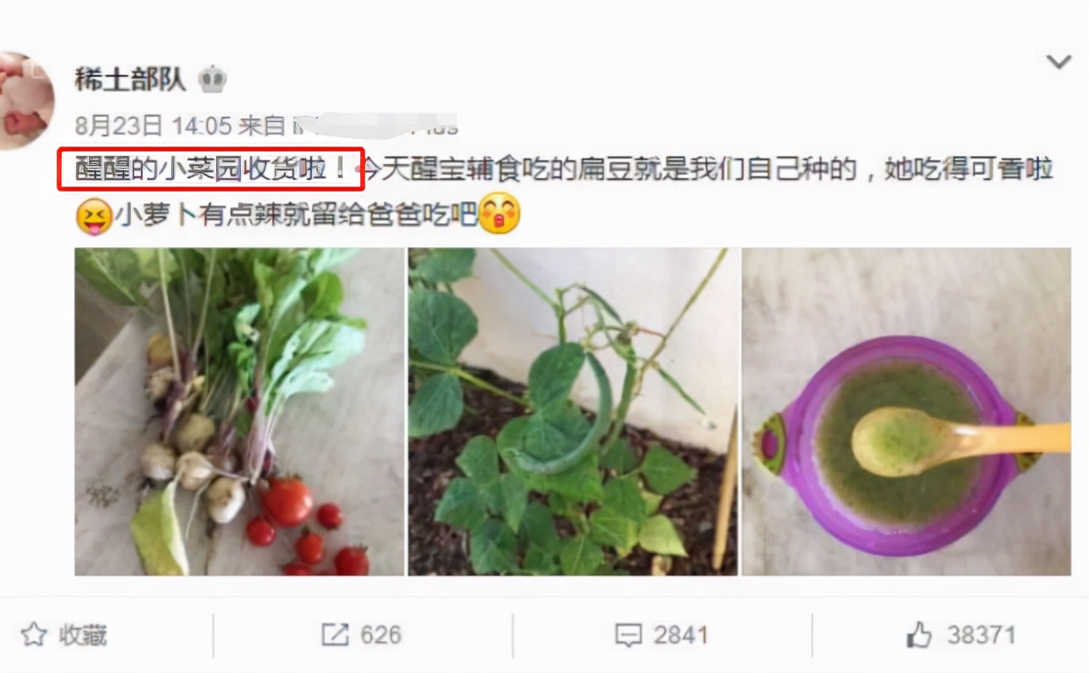Like the post with thumbs-up icon
This screenshot has width=1089, height=673.
point(918,635)
